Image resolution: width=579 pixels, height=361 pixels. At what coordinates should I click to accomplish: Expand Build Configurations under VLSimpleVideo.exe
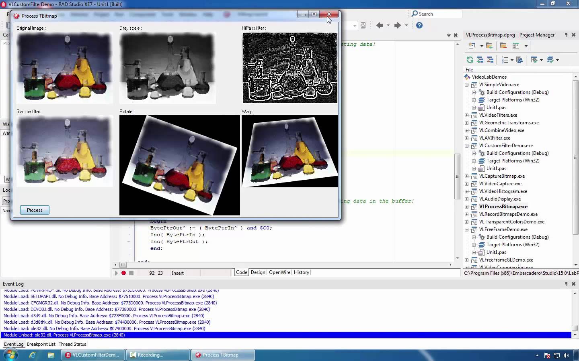474,92
